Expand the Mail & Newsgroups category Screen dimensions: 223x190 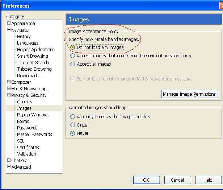point(9,89)
